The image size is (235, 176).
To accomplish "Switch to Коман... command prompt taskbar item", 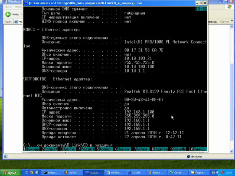I will click(x=51, y=173).
